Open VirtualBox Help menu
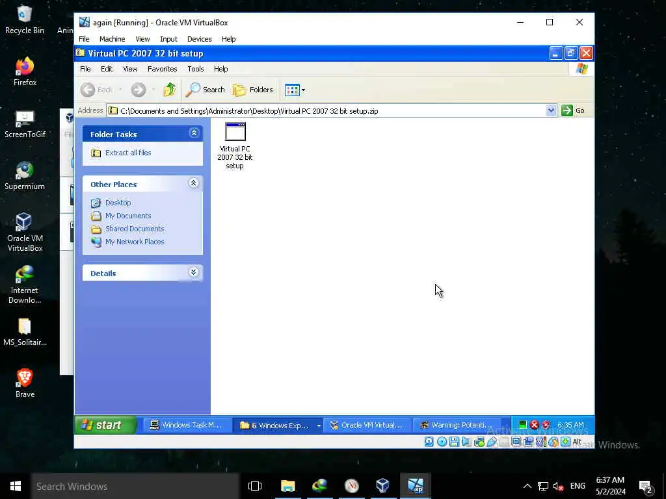The width and height of the screenshot is (666, 499). coord(228,39)
